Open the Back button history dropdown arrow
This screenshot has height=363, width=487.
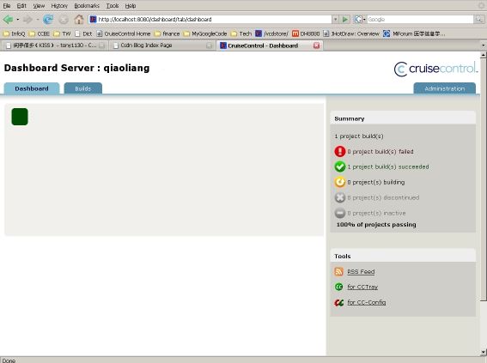pyautogui.click(x=18, y=20)
